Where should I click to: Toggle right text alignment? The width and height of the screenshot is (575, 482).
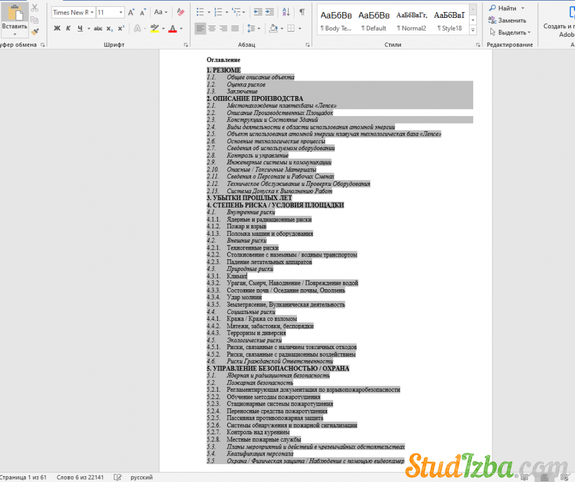tap(224, 28)
